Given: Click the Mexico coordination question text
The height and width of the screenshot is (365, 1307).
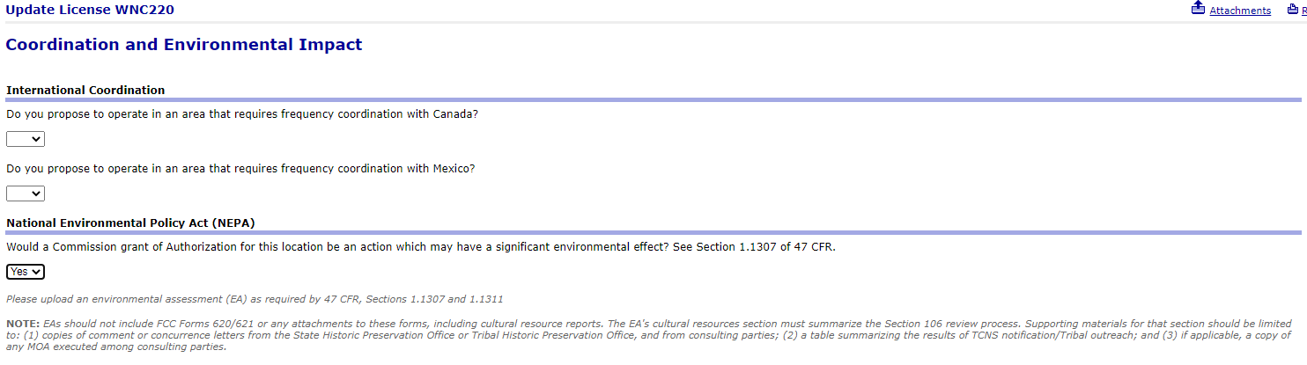Looking at the screenshot, I should coord(240,168).
